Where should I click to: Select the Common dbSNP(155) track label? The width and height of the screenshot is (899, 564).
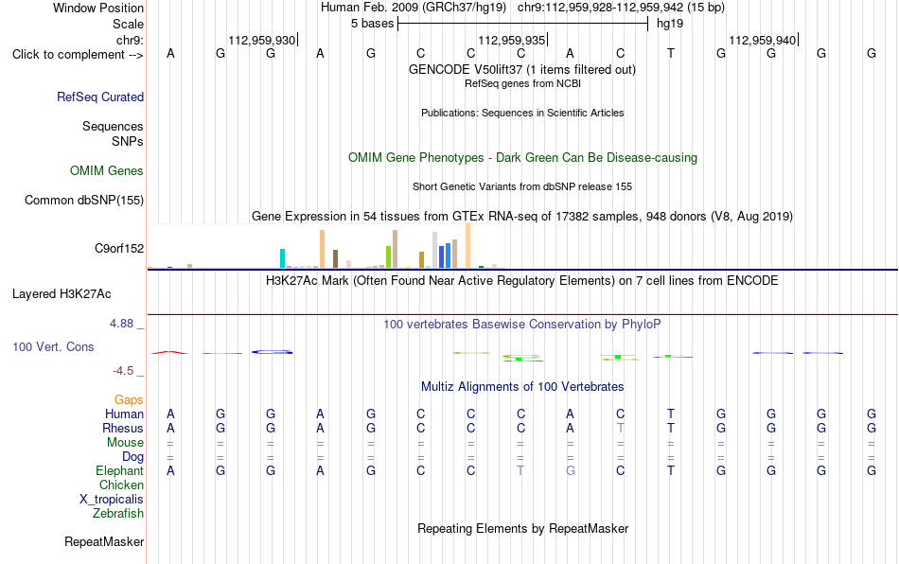tap(84, 200)
